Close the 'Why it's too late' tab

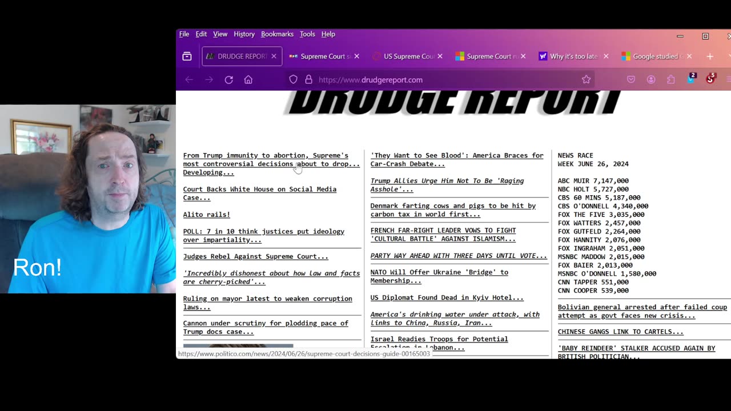pyautogui.click(x=606, y=57)
